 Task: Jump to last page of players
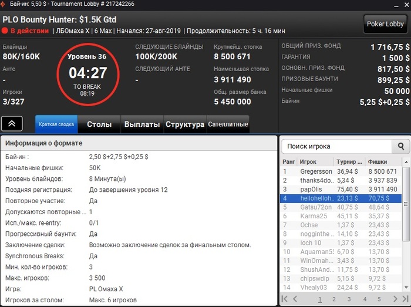[405, 299]
